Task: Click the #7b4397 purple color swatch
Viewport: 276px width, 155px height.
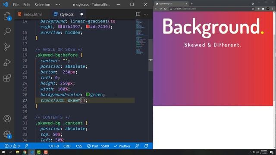Action: (x=60, y=27)
